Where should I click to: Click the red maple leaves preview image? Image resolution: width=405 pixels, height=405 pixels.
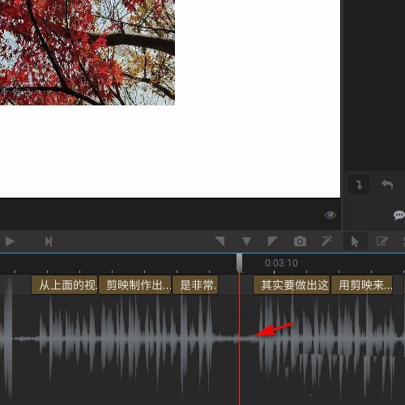pyautogui.click(x=87, y=53)
